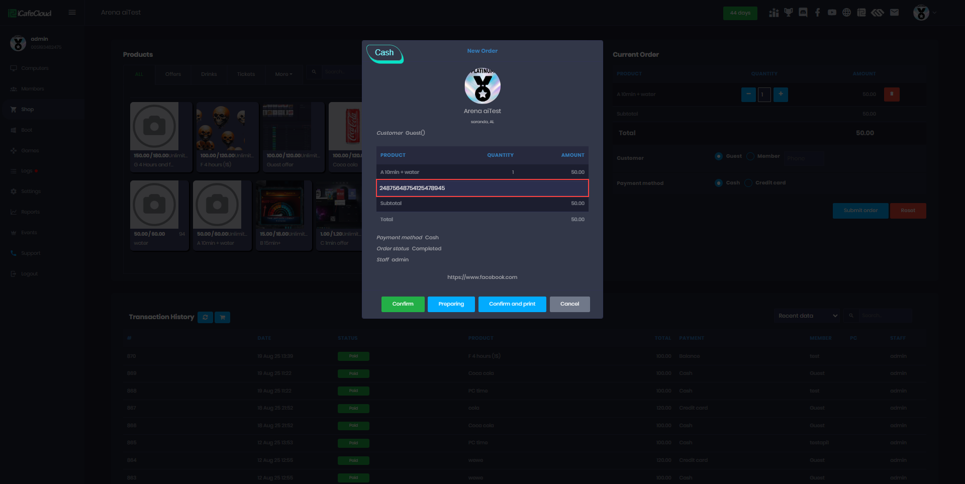The height and width of the screenshot is (484, 965).
Task: Select the water product card
Action: tap(159, 215)
